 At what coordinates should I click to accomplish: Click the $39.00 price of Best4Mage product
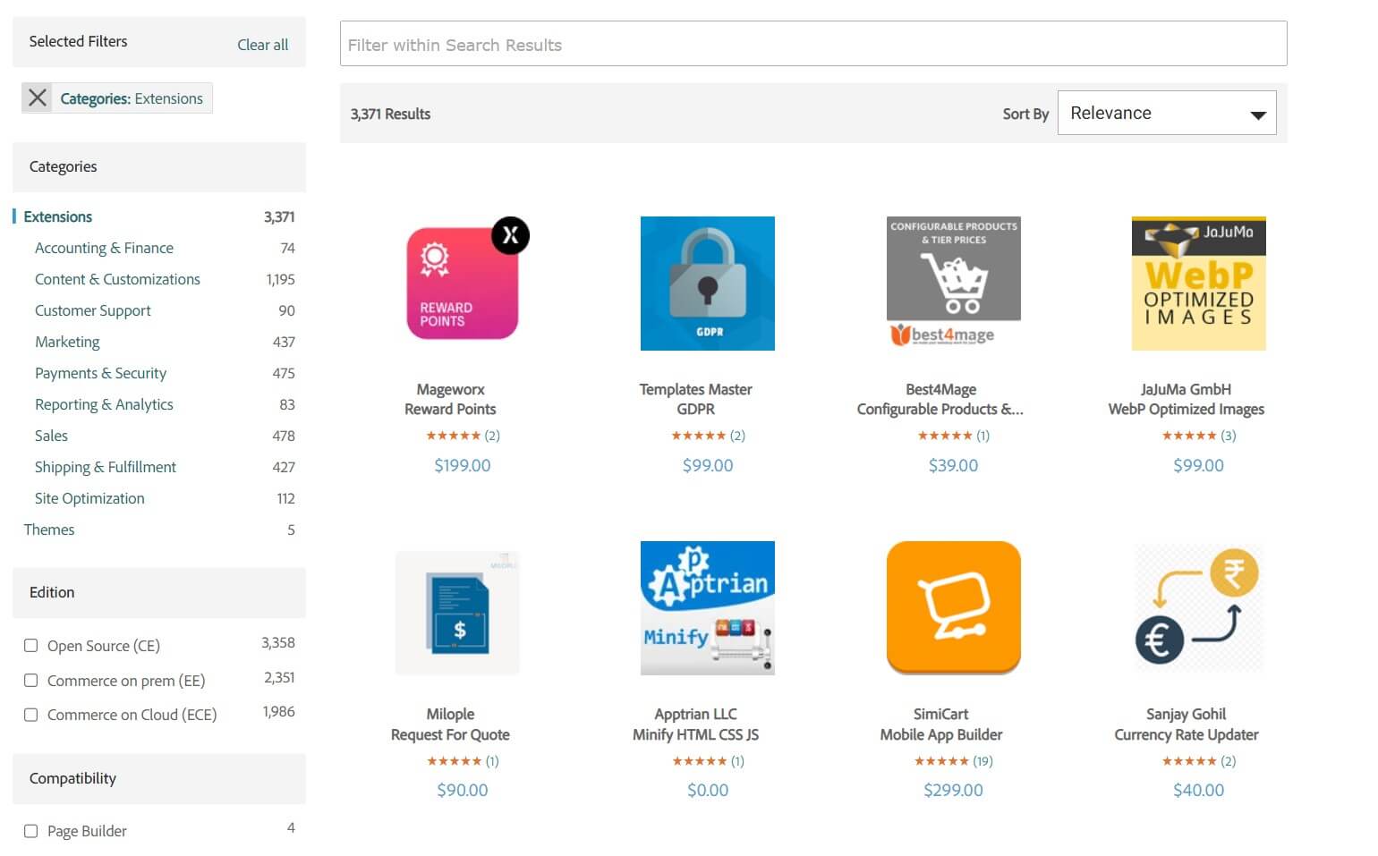954,465
